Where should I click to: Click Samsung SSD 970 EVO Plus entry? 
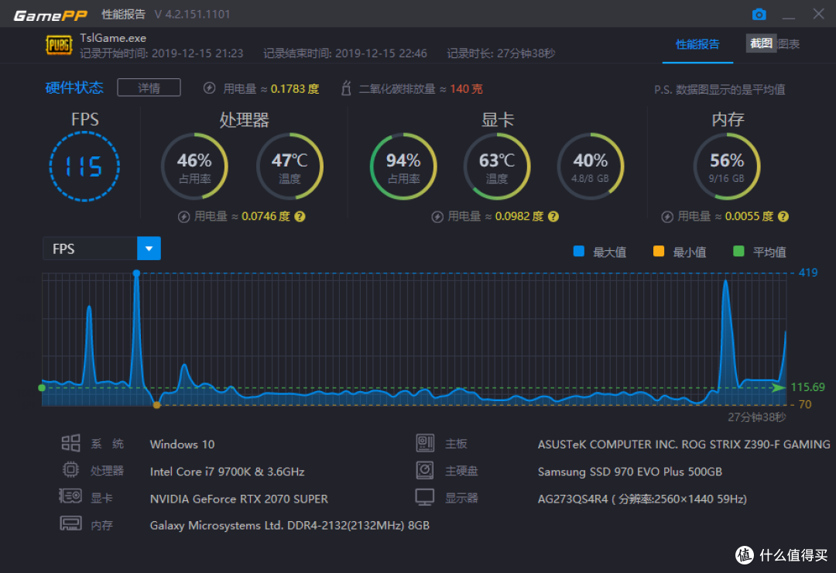[629, 472]
